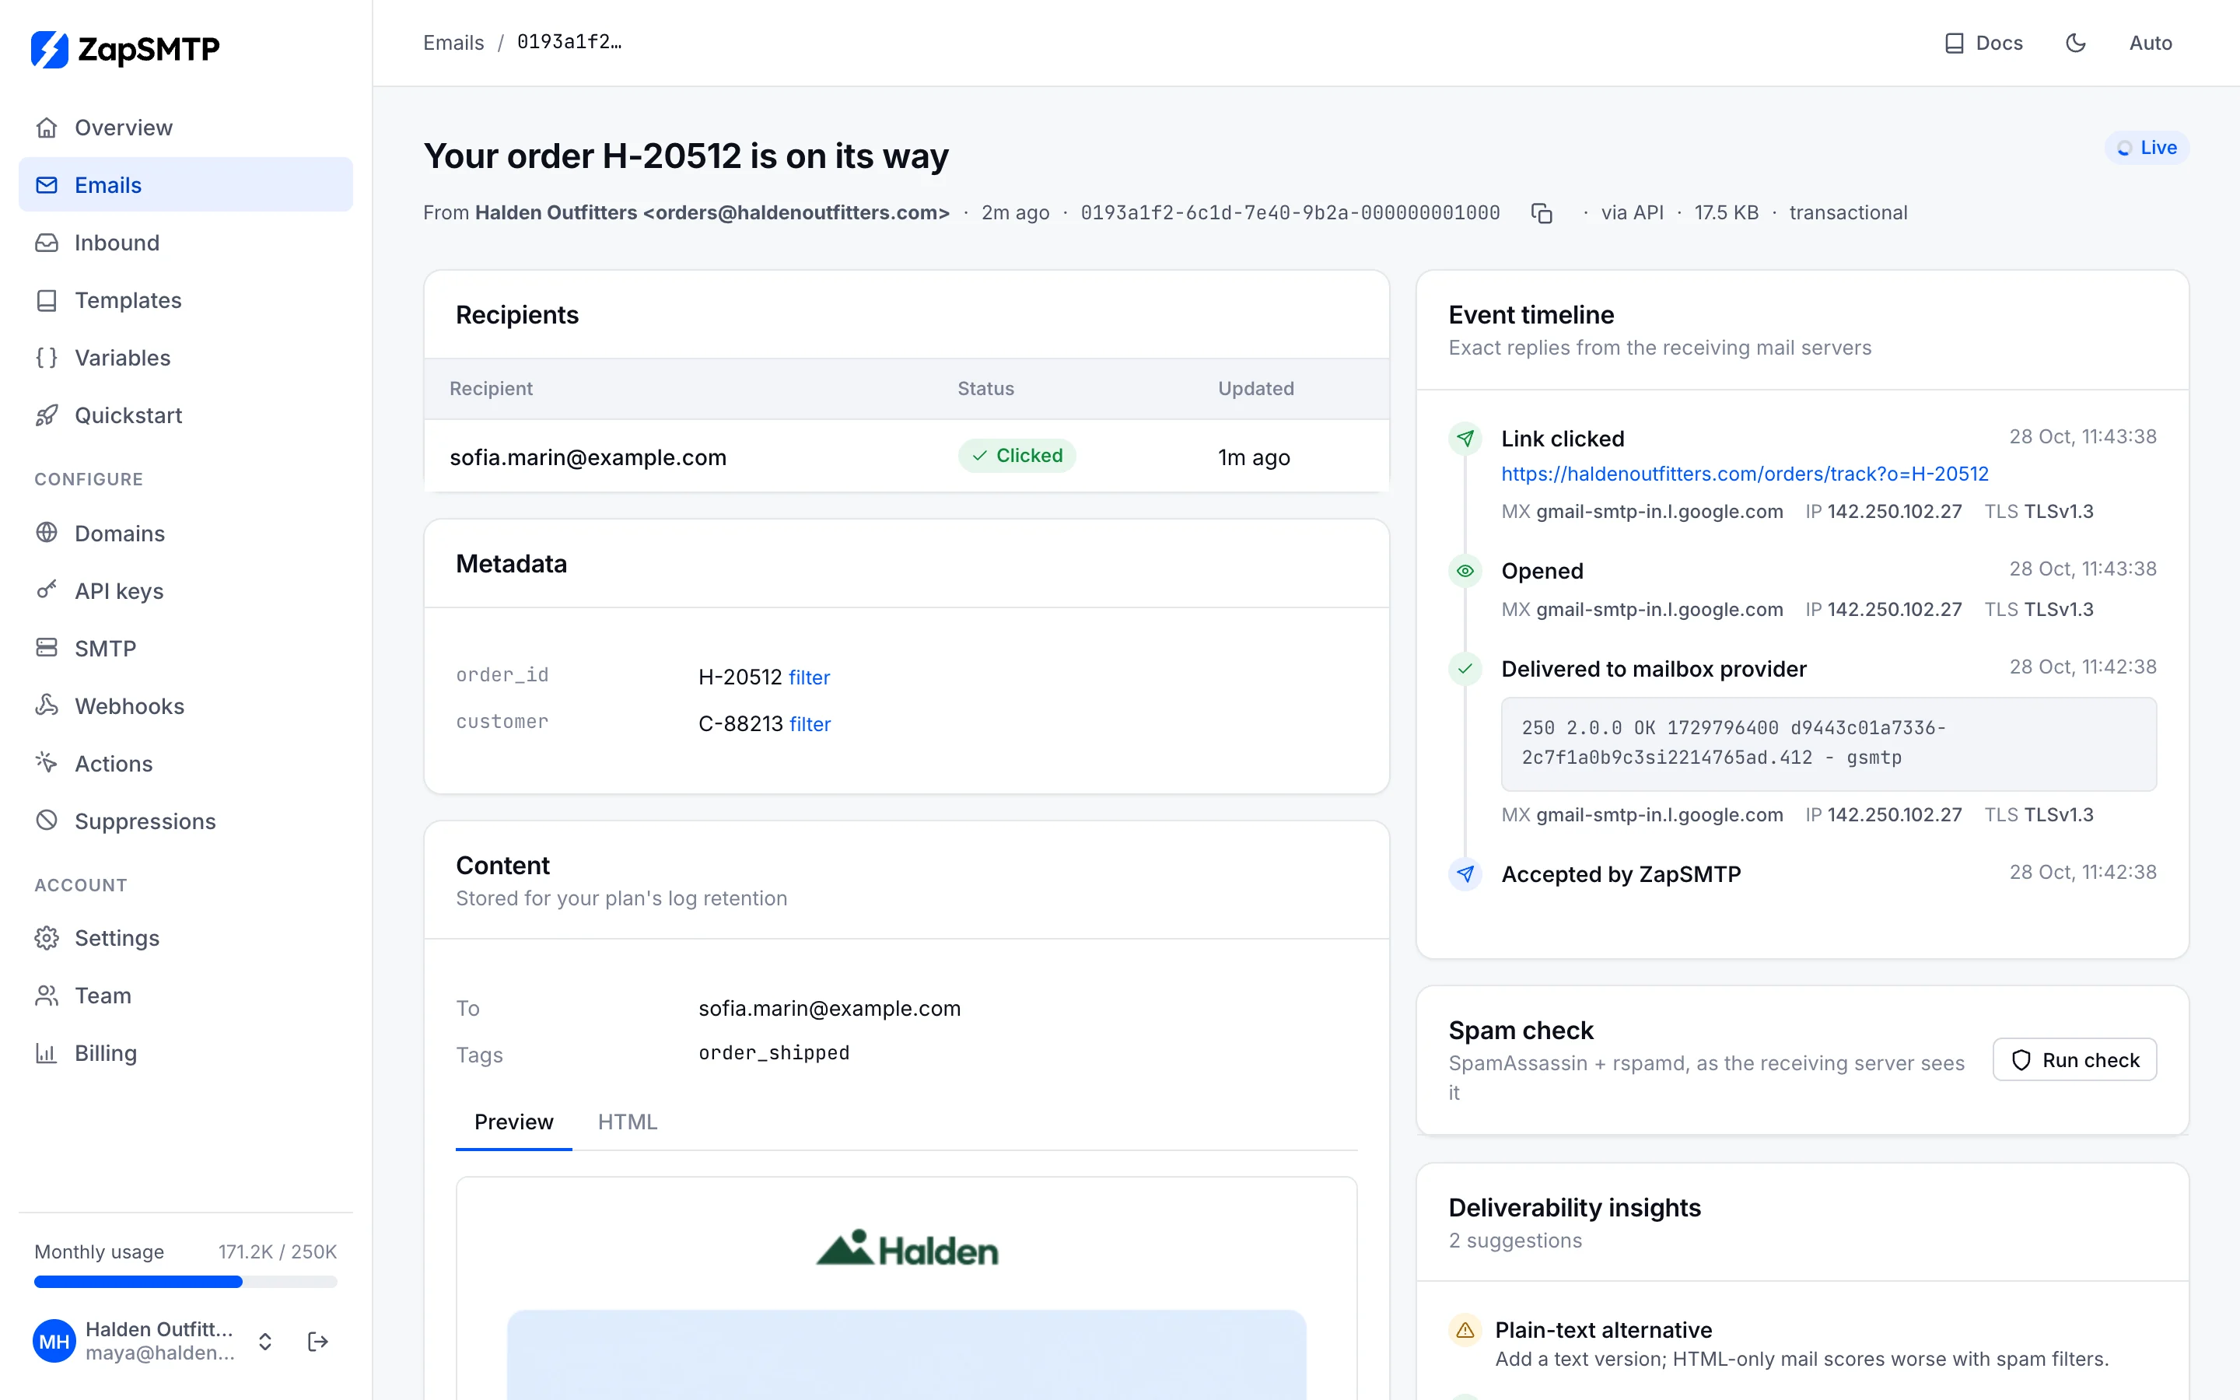Expand the Halden Outfitters account switcher
Screen dimensions: 2240x1400
click(264, 1342)
